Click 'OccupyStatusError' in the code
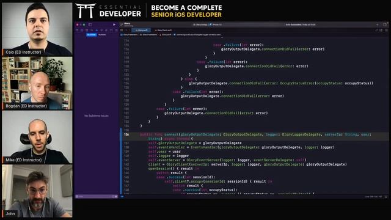391x220 pixels. point(297,83)
